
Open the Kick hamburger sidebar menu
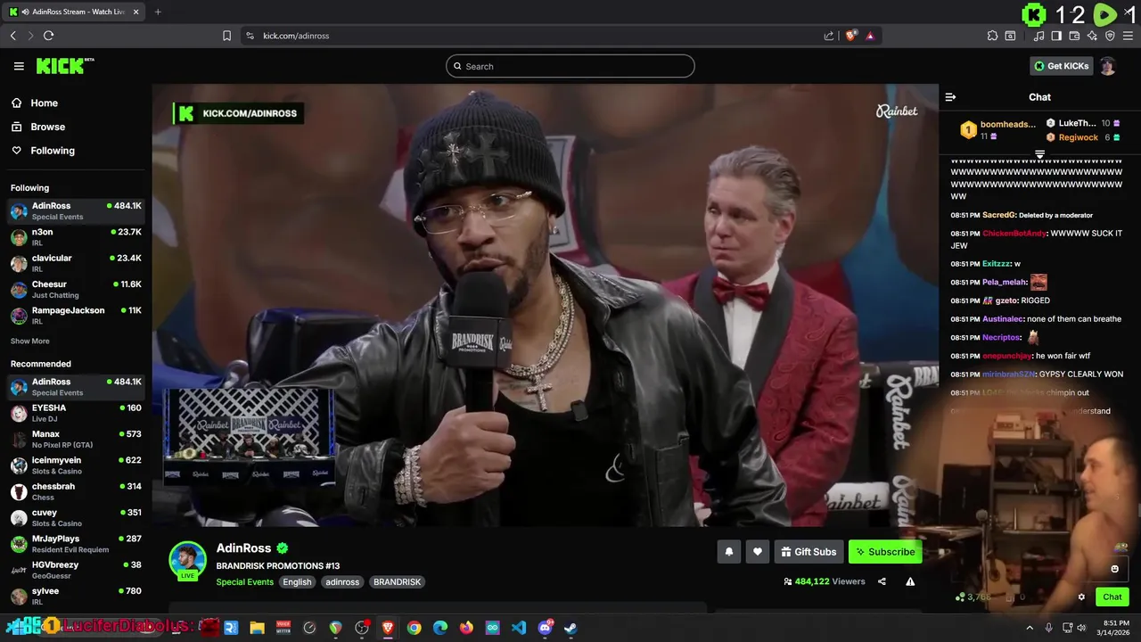19,66
